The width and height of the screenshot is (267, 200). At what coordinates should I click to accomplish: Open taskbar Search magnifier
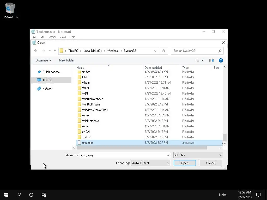pyautogui.click(x=19, y=195)
